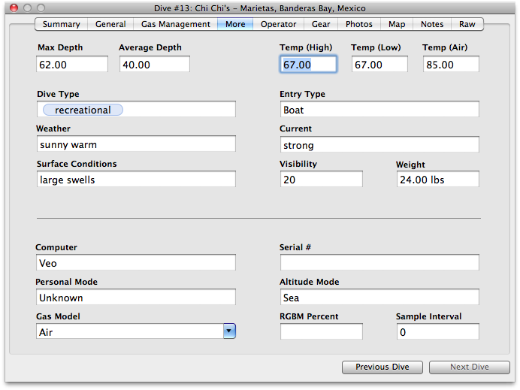Click the Previous Dive button

tap(382, 367)
